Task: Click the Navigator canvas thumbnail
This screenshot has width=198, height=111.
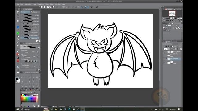Action: 172,14
